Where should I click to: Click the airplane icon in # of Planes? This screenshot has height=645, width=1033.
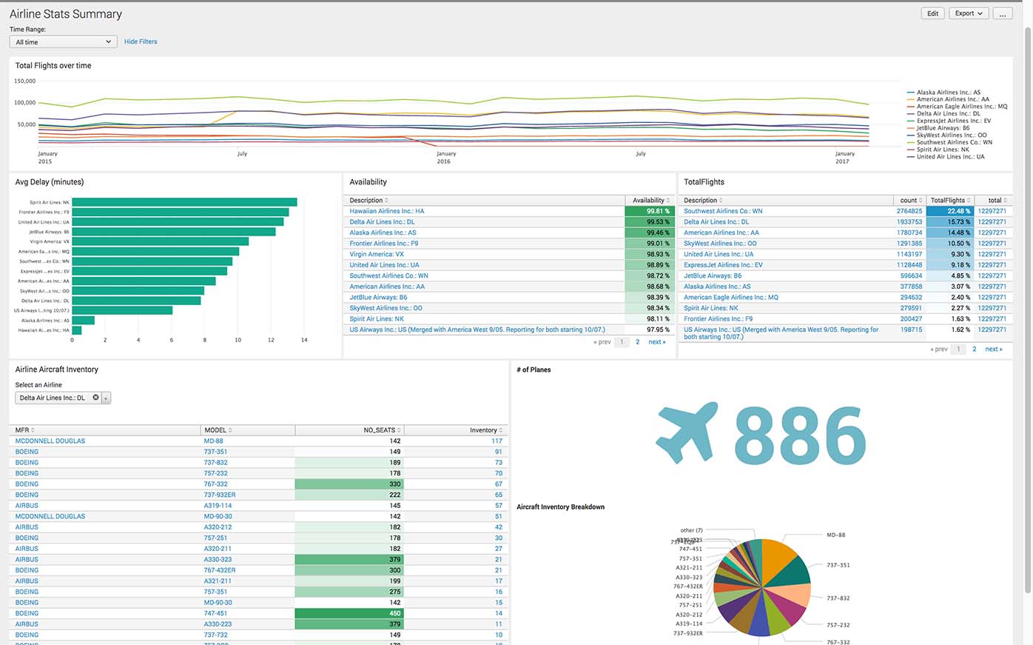(x=687, y=432)
